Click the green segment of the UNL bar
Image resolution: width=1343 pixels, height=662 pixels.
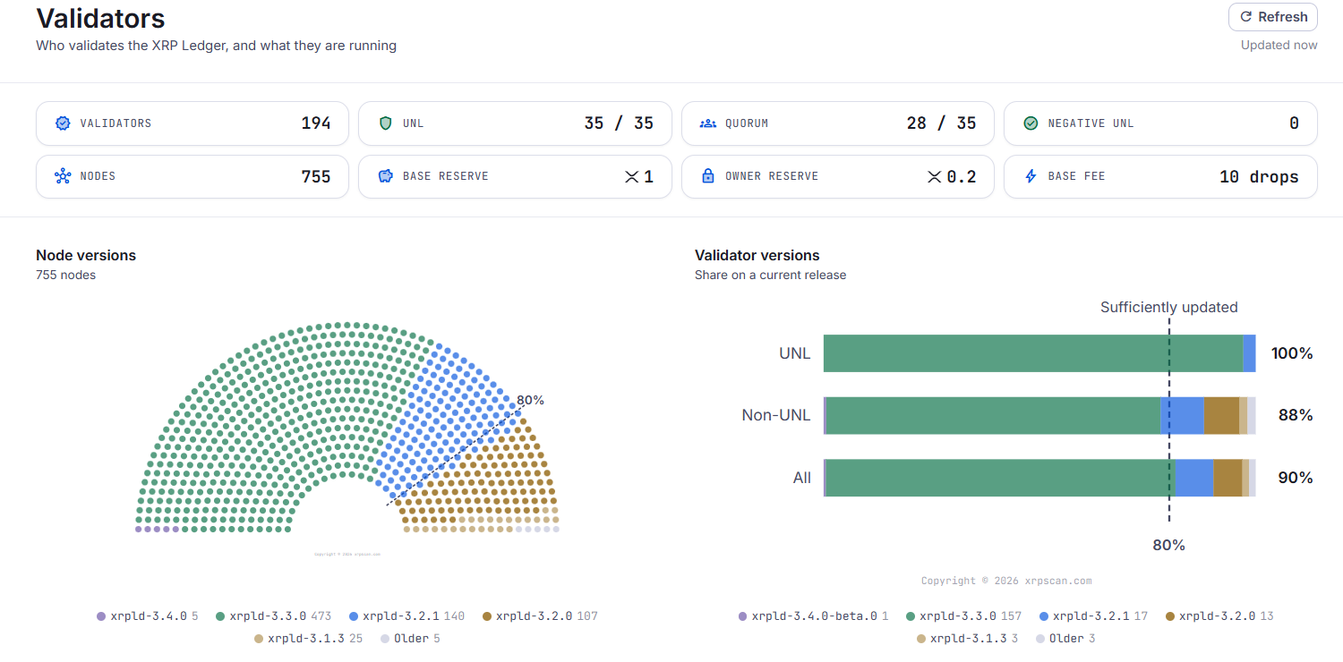point(1033,353)
